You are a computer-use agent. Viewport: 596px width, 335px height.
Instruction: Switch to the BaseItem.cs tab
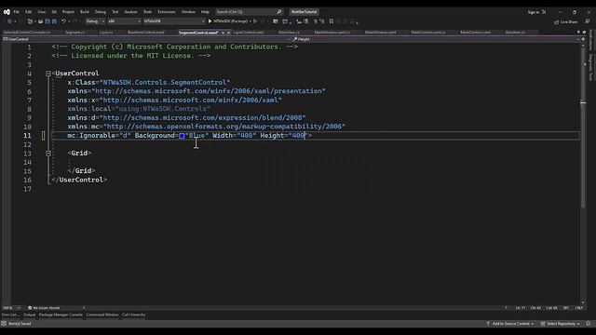click(515, 33)
